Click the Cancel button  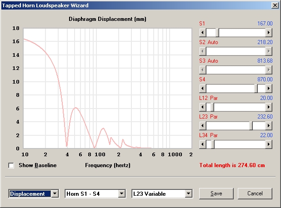click(255, 193)
